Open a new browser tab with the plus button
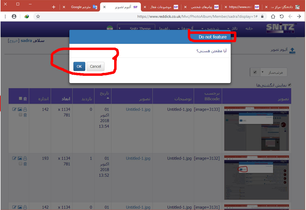The image size is (306, 210). click(54, 7)
